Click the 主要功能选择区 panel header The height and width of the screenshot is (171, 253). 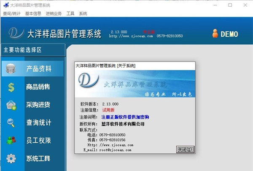tap(33, 50)
